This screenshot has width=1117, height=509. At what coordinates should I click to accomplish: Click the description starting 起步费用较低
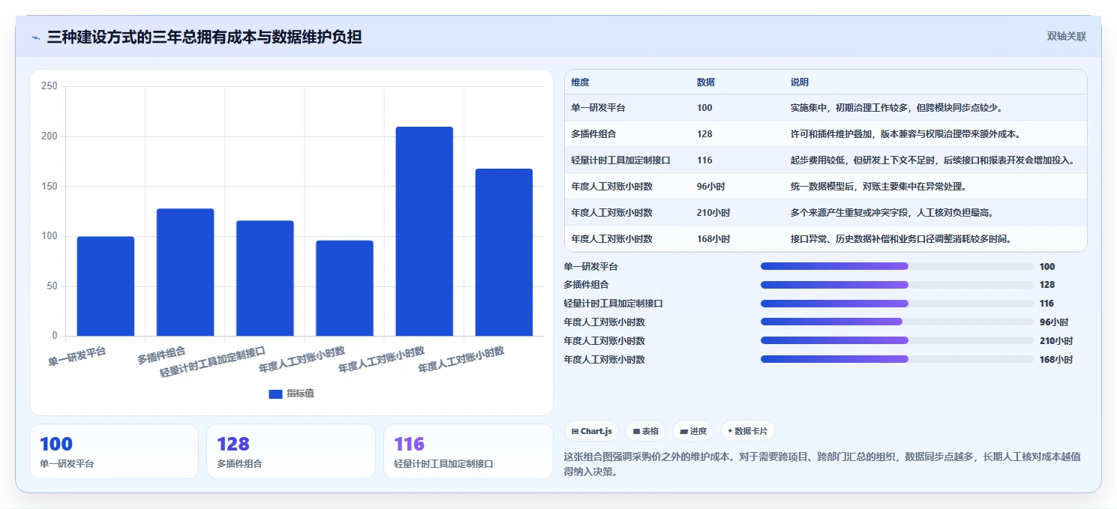coord(932,160)
